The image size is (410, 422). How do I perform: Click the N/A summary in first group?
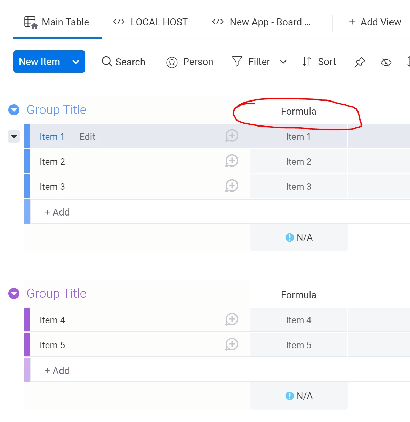[299, 237]
